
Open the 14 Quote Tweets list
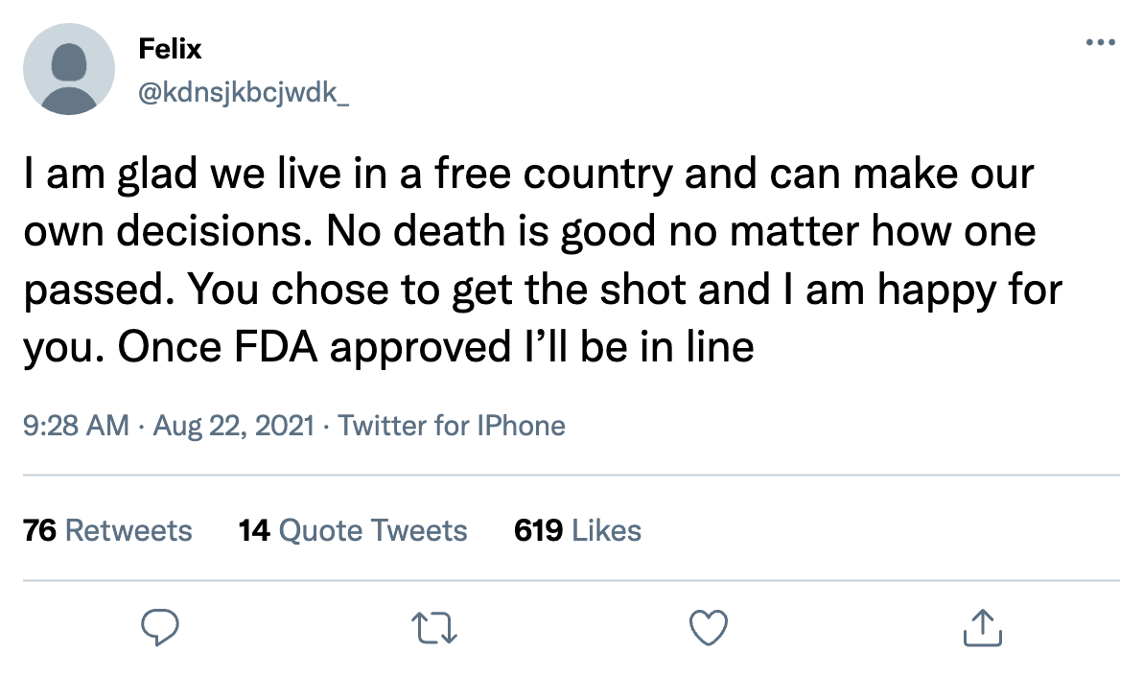(x=353, y=530)
